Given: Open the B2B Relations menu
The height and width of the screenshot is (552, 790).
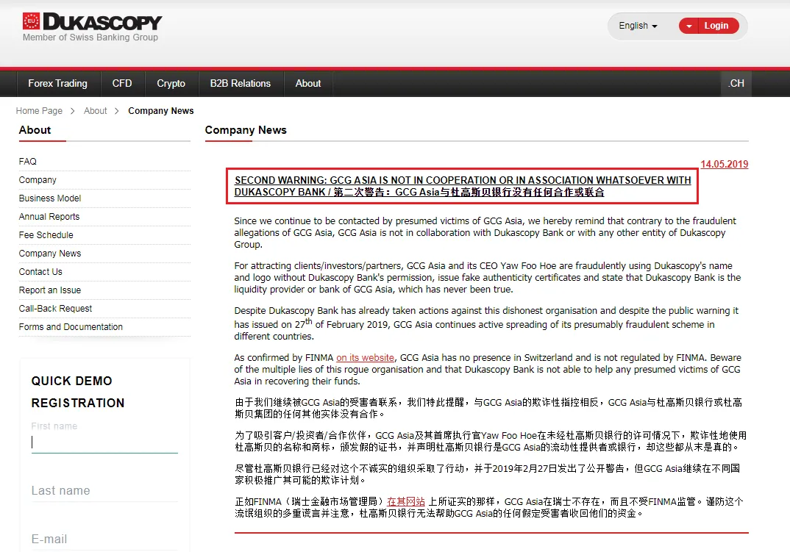Looking at the screenshot, I should pos(241,84).
